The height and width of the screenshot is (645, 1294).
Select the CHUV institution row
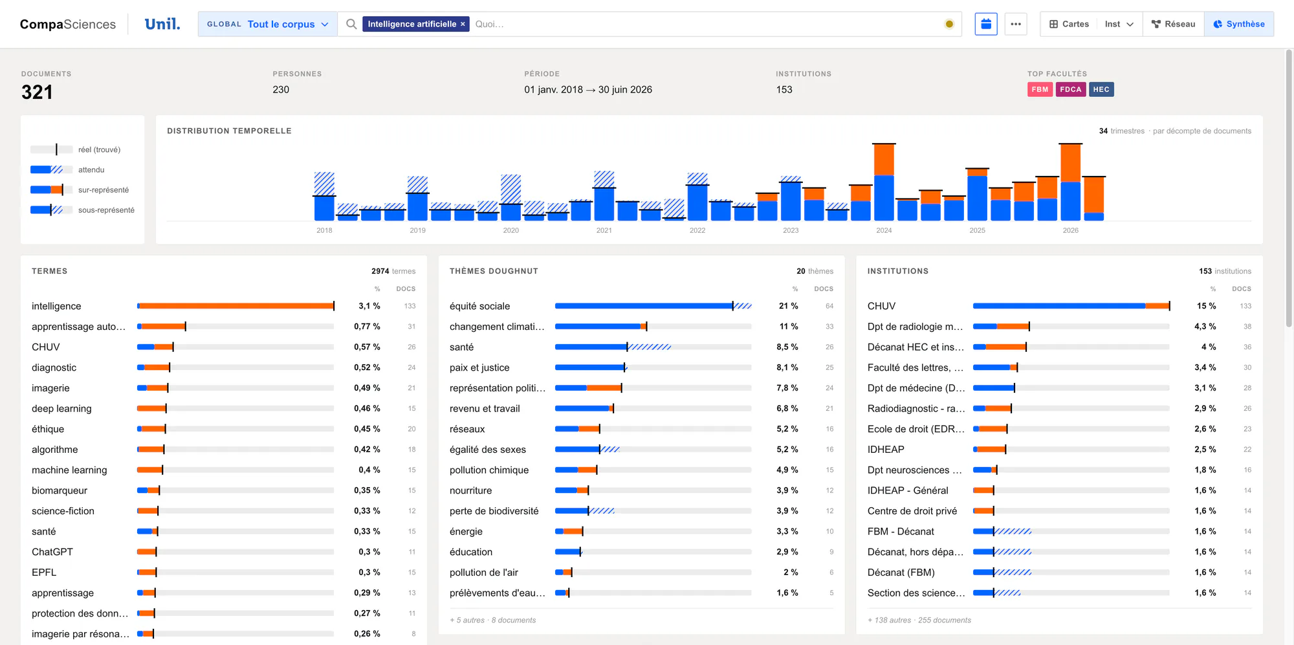(1059, 306)
